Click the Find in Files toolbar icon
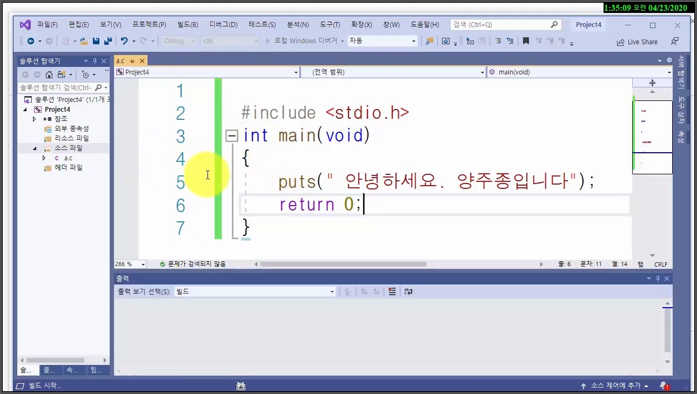This screenshot has width=697, height=394. 430,41
